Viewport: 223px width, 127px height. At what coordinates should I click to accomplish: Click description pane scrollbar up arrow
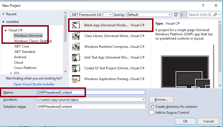220,22
